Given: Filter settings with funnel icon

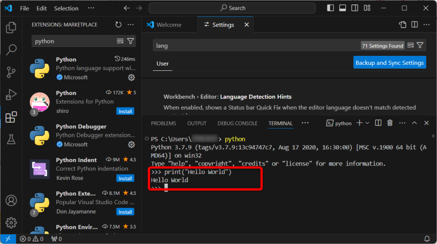Looking at the screenshot, I should (x=420, y=45).
